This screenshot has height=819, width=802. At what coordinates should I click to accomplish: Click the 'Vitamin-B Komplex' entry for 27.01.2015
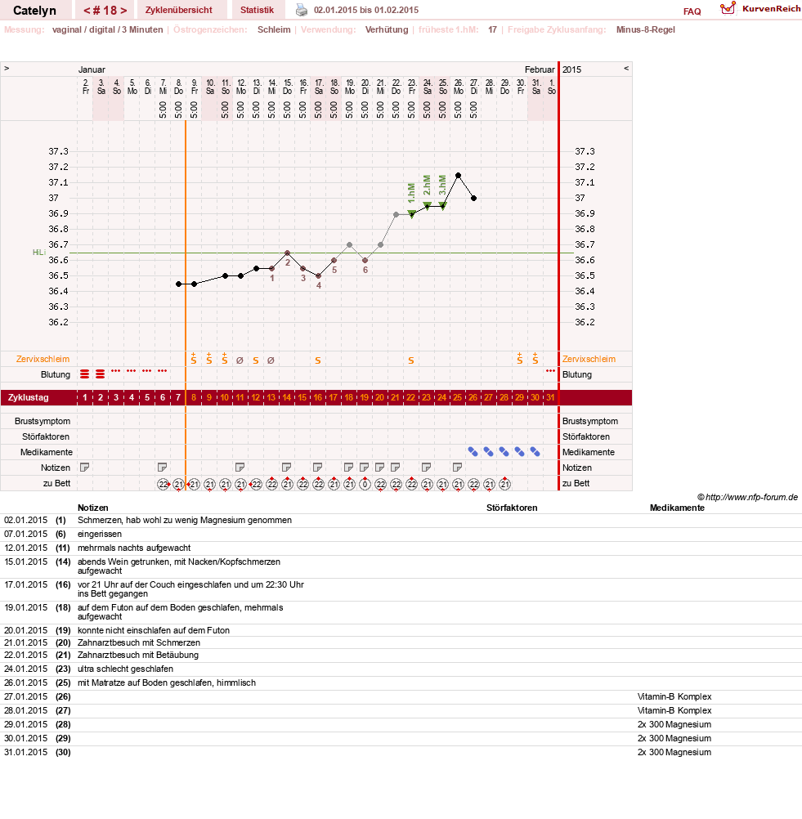click(674, 696)
